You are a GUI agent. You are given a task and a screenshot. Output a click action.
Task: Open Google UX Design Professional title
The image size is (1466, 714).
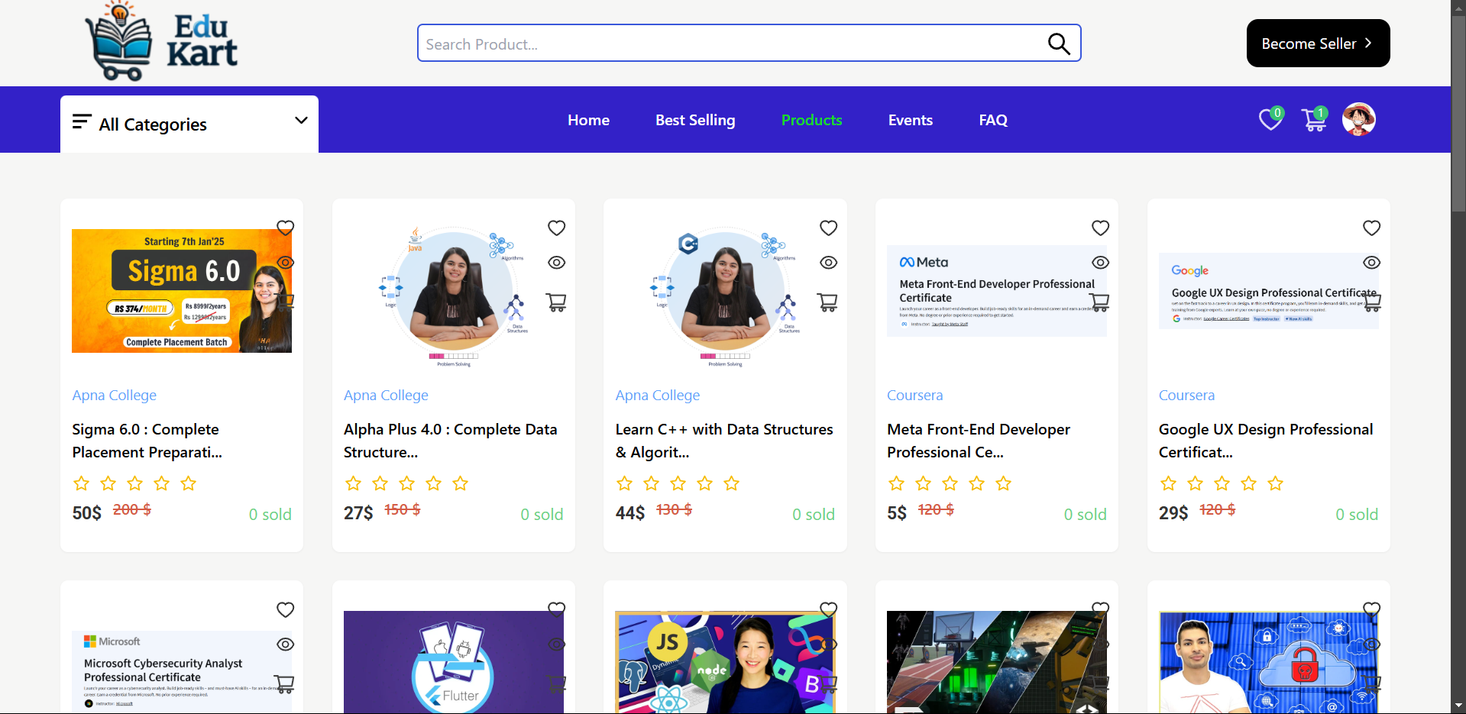[1266, 441]
